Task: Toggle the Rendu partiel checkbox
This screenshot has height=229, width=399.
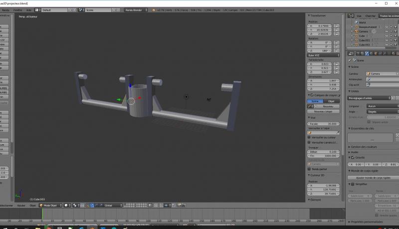Action: [309, 169]
